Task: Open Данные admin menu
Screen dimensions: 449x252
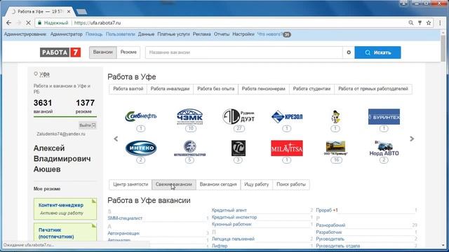Action: coord(146,34)
